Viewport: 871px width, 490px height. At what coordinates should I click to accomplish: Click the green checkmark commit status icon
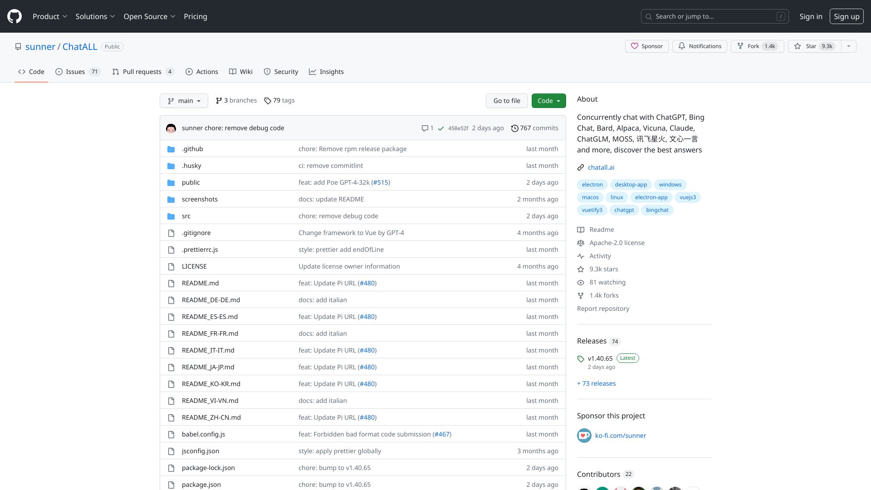point(440,128)
